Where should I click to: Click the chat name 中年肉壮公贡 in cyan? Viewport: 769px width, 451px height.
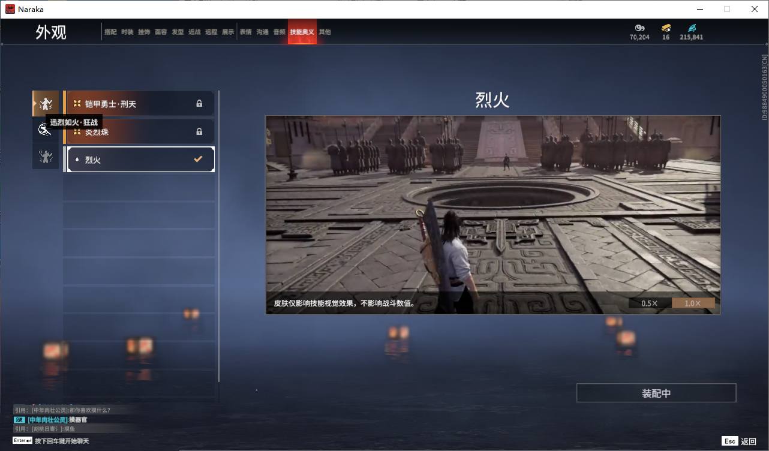pos(48,420)
